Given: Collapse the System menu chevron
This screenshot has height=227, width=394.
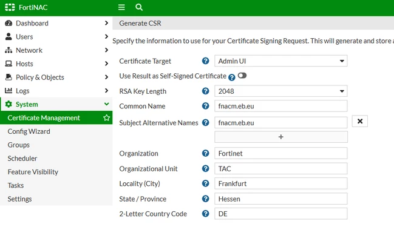Looking at the screenshot, I should [106, 104].
